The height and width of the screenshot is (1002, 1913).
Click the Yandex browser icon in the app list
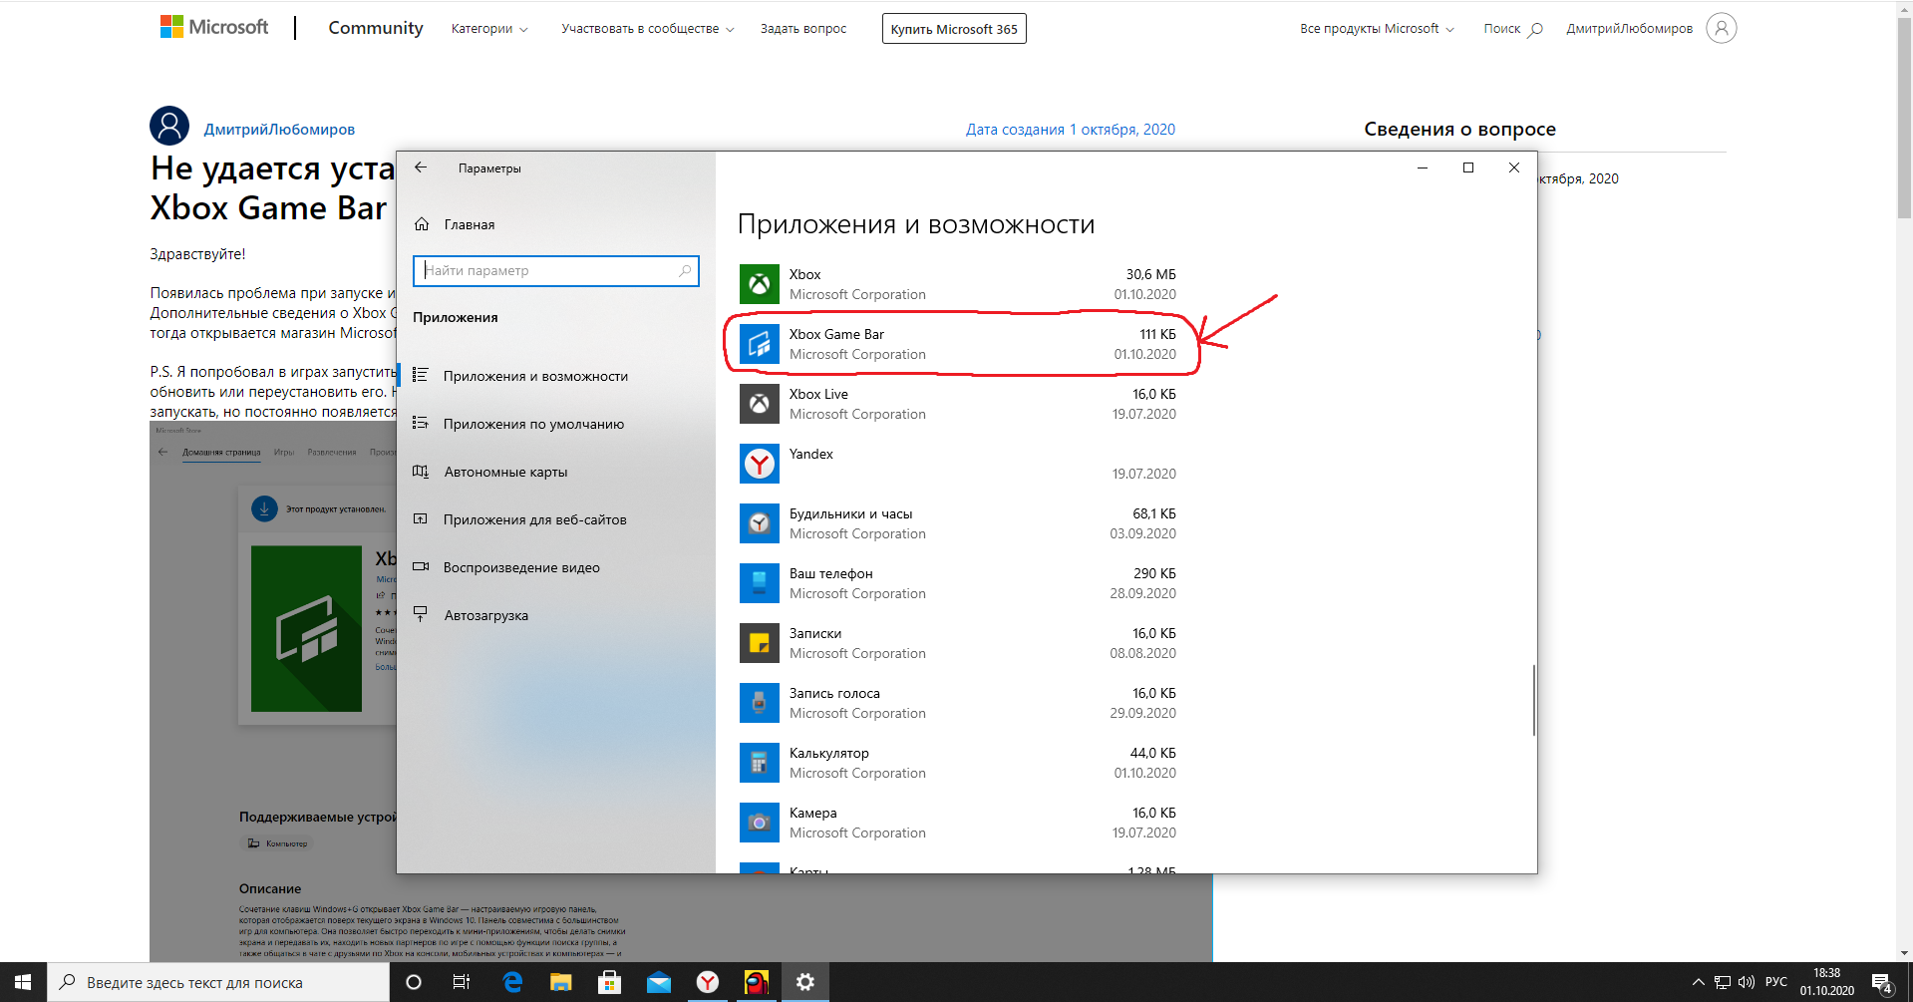point(759,464)
